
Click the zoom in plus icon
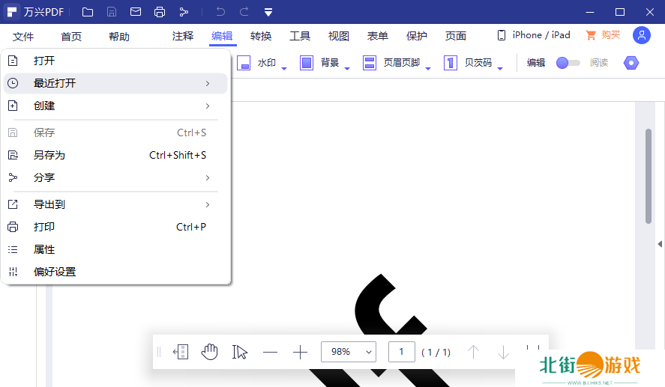point(300,352)
